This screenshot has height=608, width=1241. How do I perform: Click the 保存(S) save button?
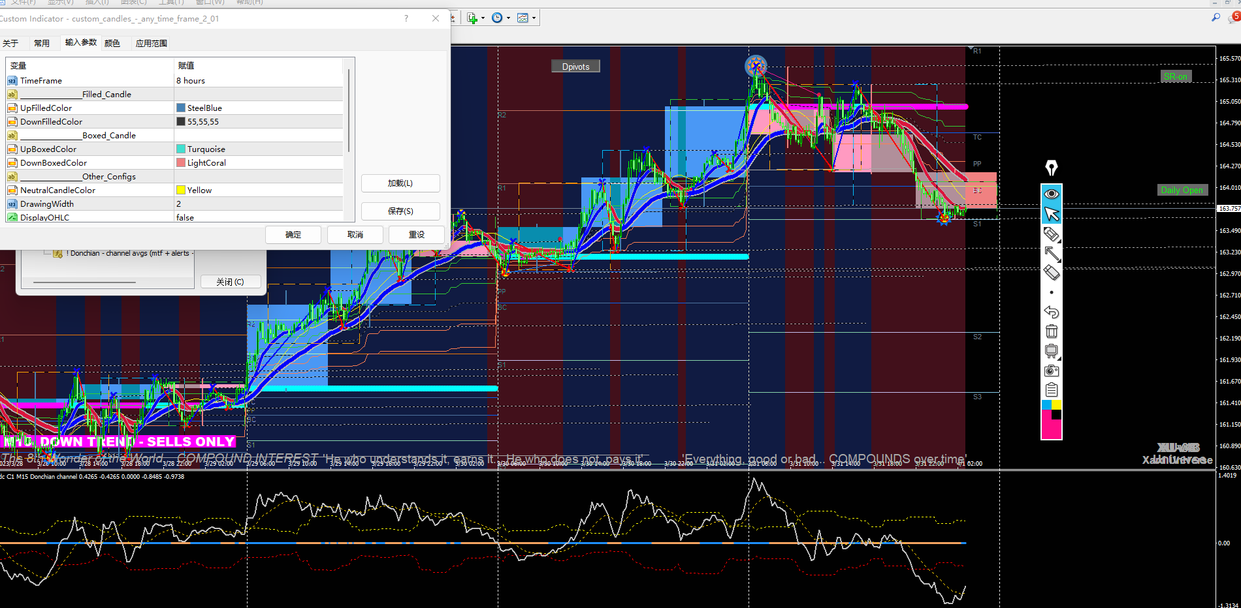pos(400,211)
